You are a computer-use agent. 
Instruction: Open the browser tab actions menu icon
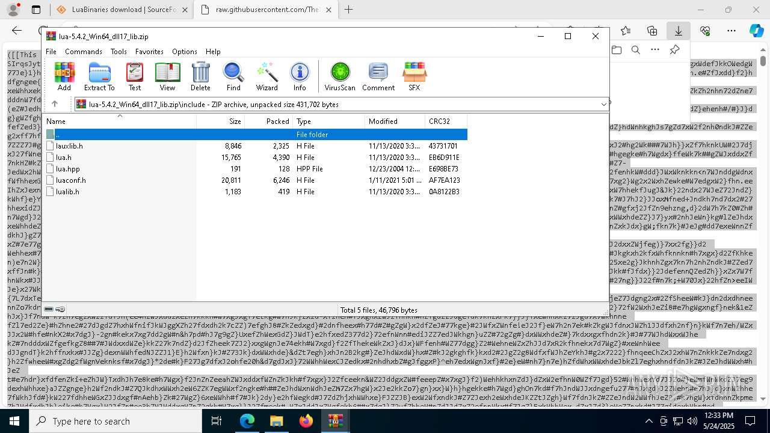(x=36, y=10)
